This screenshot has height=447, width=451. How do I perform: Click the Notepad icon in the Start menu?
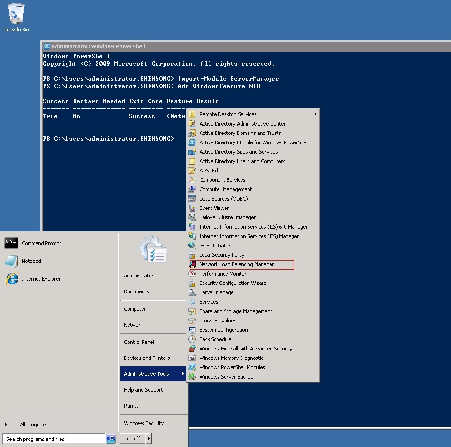[x=11, y=261]
